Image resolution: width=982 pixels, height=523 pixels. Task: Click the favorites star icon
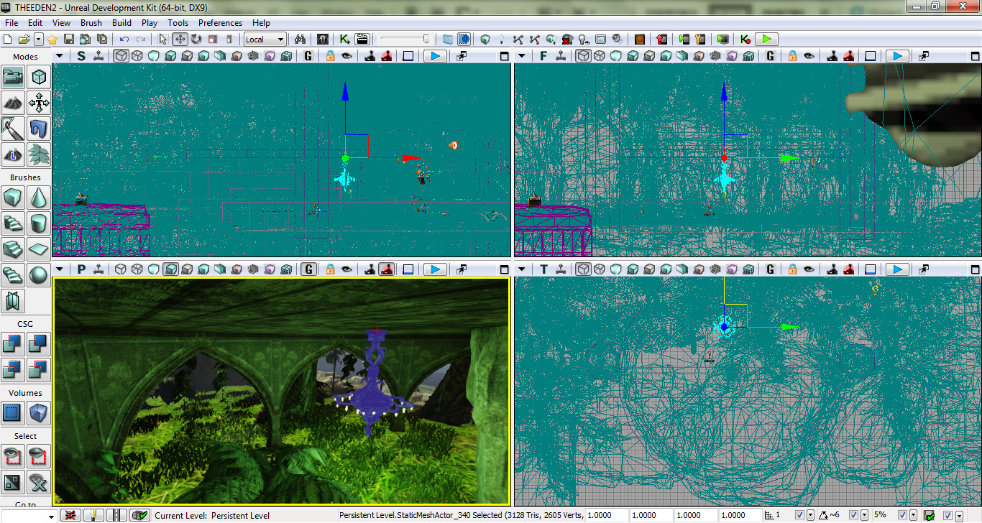tap(52, 39)
